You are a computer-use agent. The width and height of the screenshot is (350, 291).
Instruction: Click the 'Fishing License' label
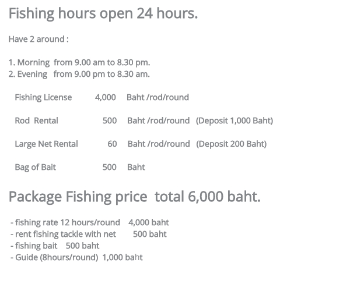pyautogui.click(x=43, y=98)
